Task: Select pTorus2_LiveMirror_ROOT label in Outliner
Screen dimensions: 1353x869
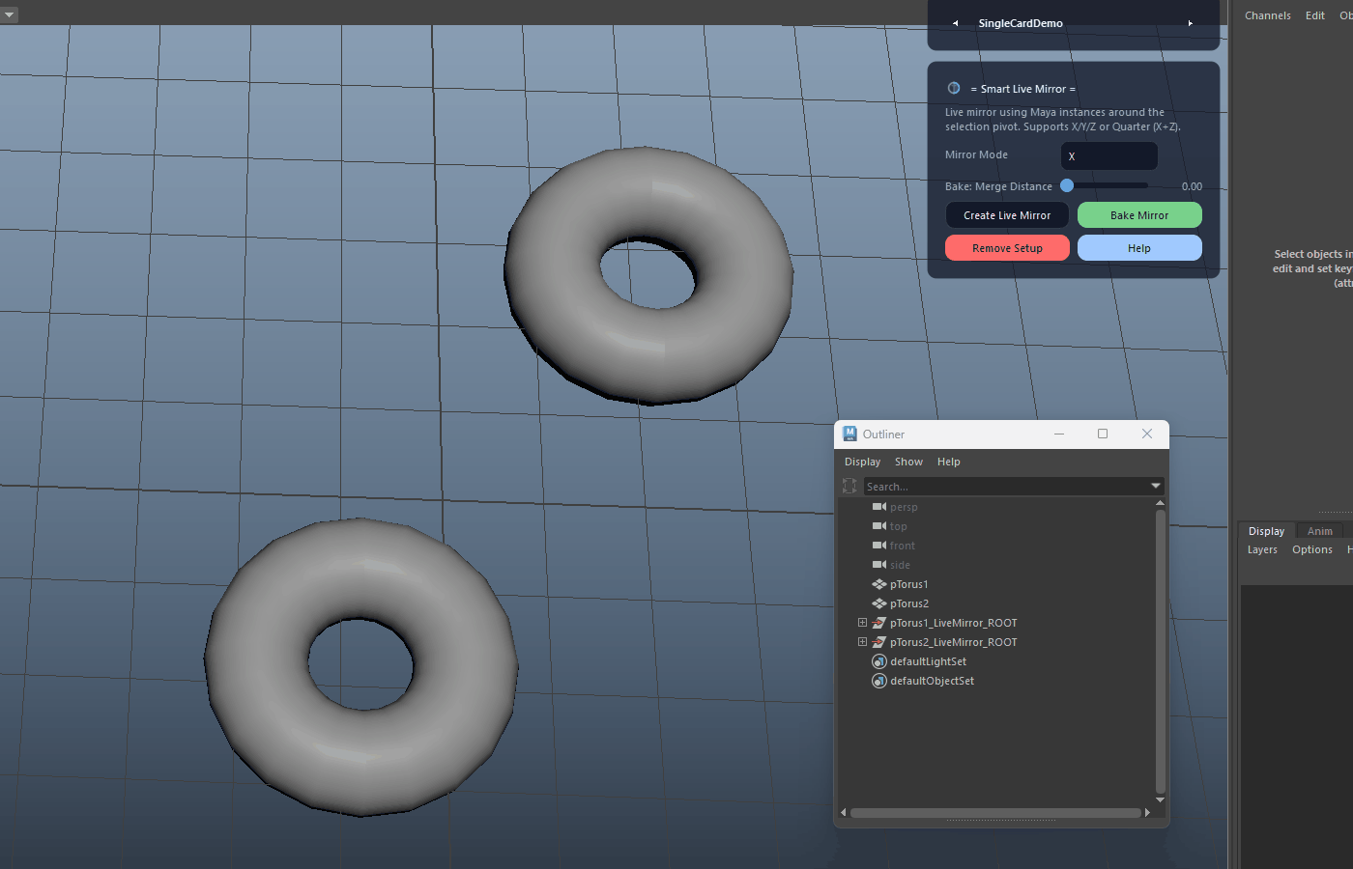Action: (953, 642)
